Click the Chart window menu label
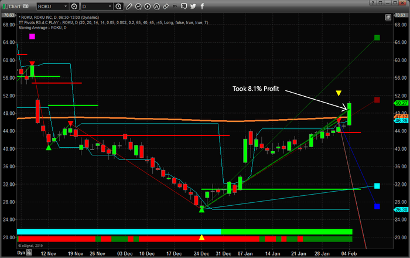 pyautogui.click(x=15, y=6)
